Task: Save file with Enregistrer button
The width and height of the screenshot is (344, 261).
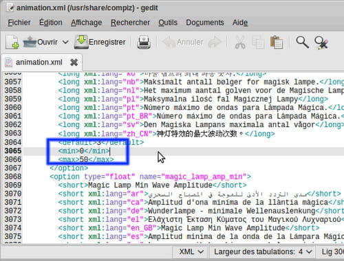Action: tap(100, 42)
